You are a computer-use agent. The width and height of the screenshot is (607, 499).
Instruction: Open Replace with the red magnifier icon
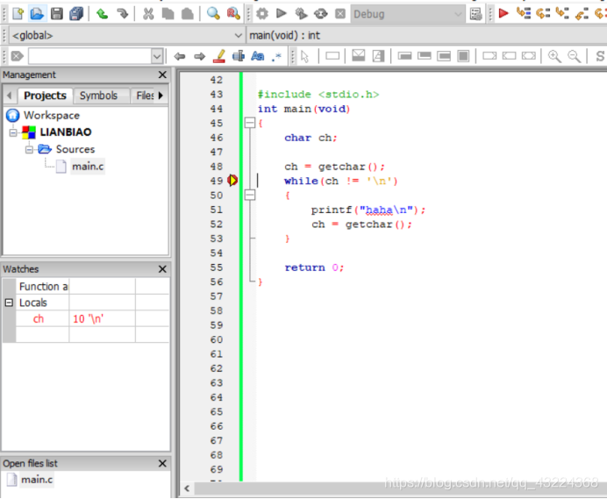point(233,14)
